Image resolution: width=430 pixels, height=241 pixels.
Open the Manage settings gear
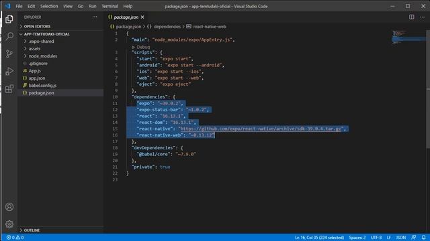tap(9, 224)
